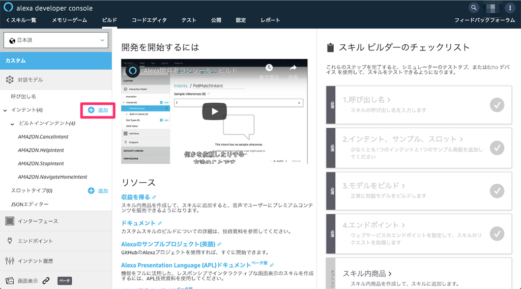Toggle checkmark for 3.モデルをビルド
This screenshot has width=521, height=289.
(x=497, y=191)
